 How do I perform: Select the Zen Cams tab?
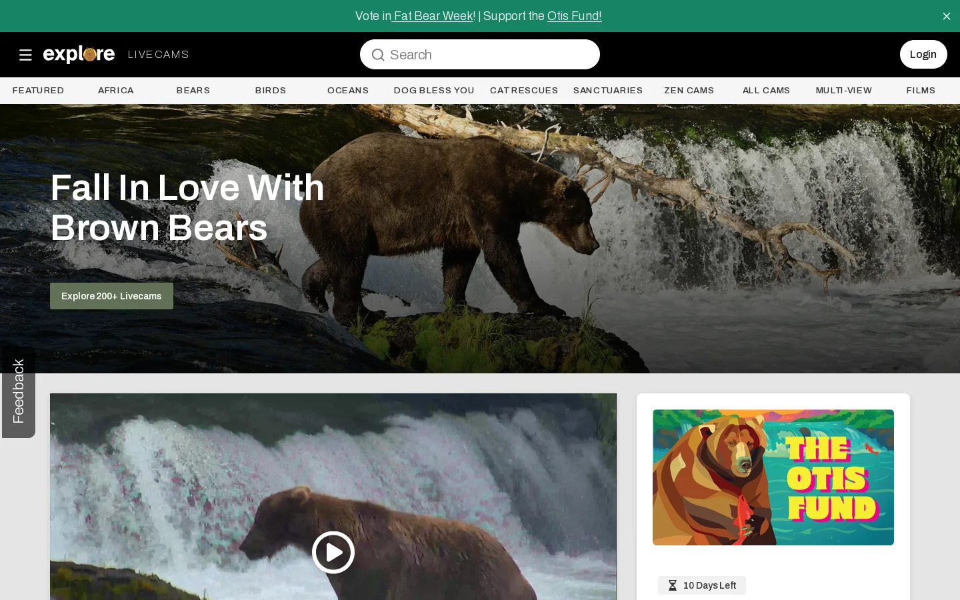coord(689,91)
